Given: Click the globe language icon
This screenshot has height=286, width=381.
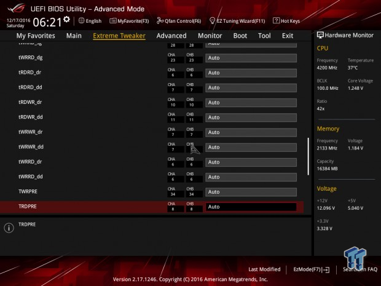Looking at the screenshot, I should coord(81,21).
